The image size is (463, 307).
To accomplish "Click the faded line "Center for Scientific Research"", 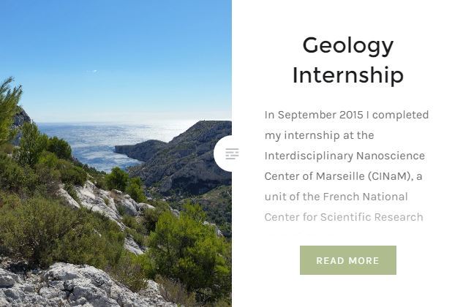I will pyautogui.click(x=344, y=217).
